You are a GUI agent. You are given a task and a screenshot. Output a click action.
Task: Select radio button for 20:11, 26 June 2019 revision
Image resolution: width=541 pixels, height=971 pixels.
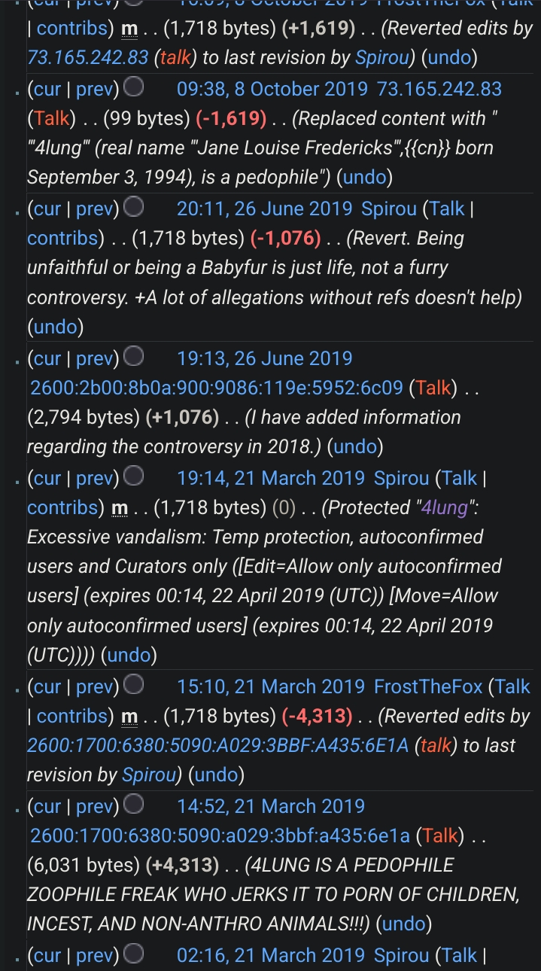coord(134,208)
